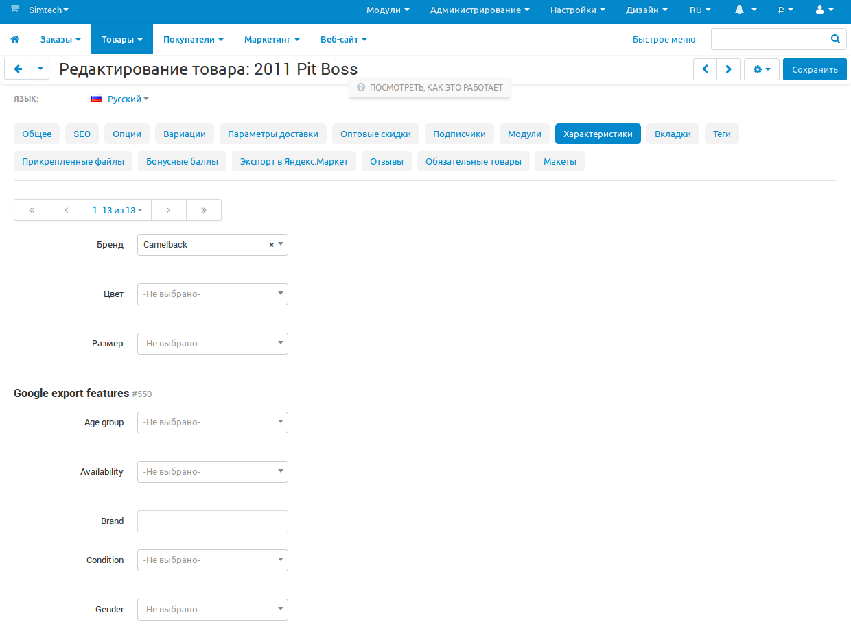Open the Gender dropdown
This screenshot has width=851, height=631.
pos(213,610)
